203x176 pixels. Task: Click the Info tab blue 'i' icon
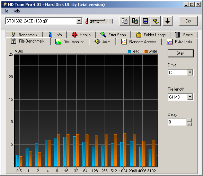coord(50,35)
